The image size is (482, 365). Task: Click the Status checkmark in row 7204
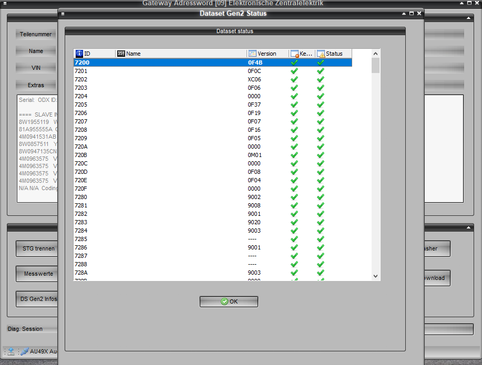(x=321, y=96)
